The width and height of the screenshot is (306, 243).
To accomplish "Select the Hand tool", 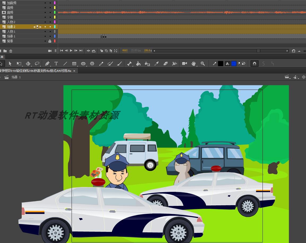I will pyautogui.click(x=194, y=64).
